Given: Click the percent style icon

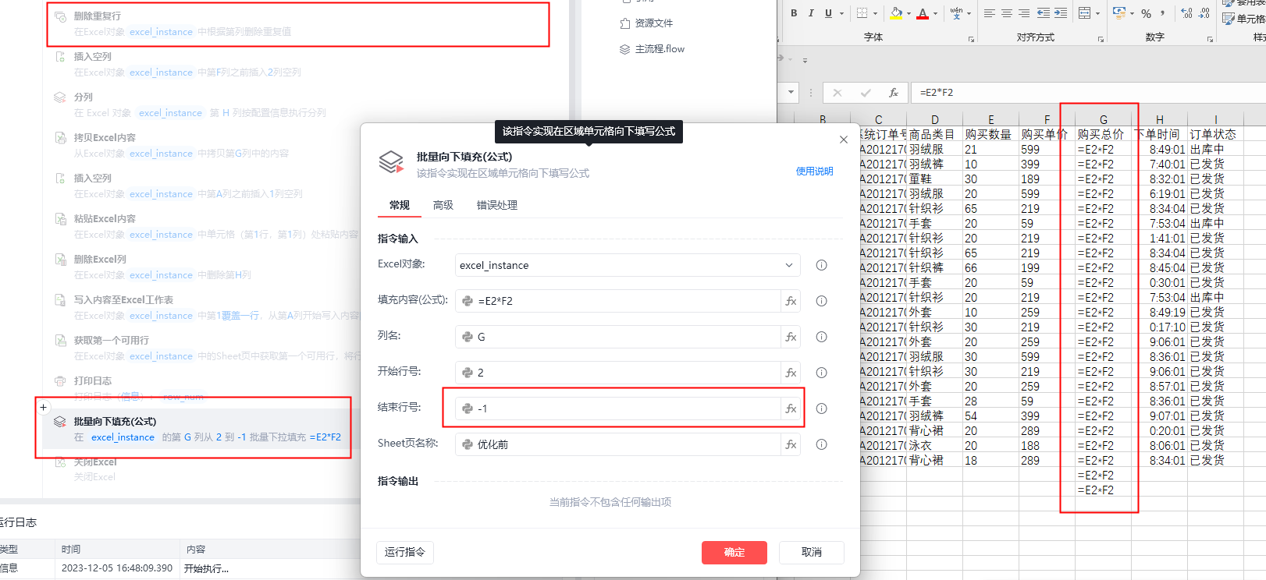Looking at the screenshot, I should click(1146, 13).
